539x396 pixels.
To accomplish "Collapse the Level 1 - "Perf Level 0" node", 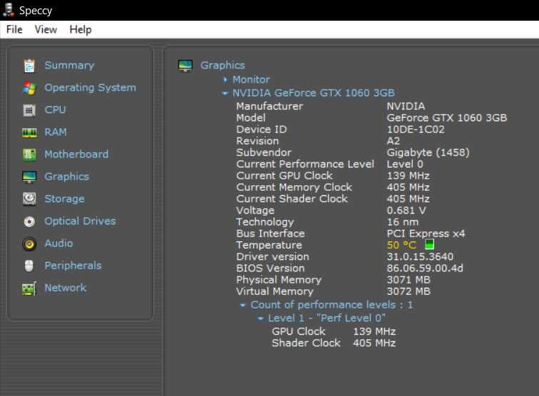I will (260, 318).
